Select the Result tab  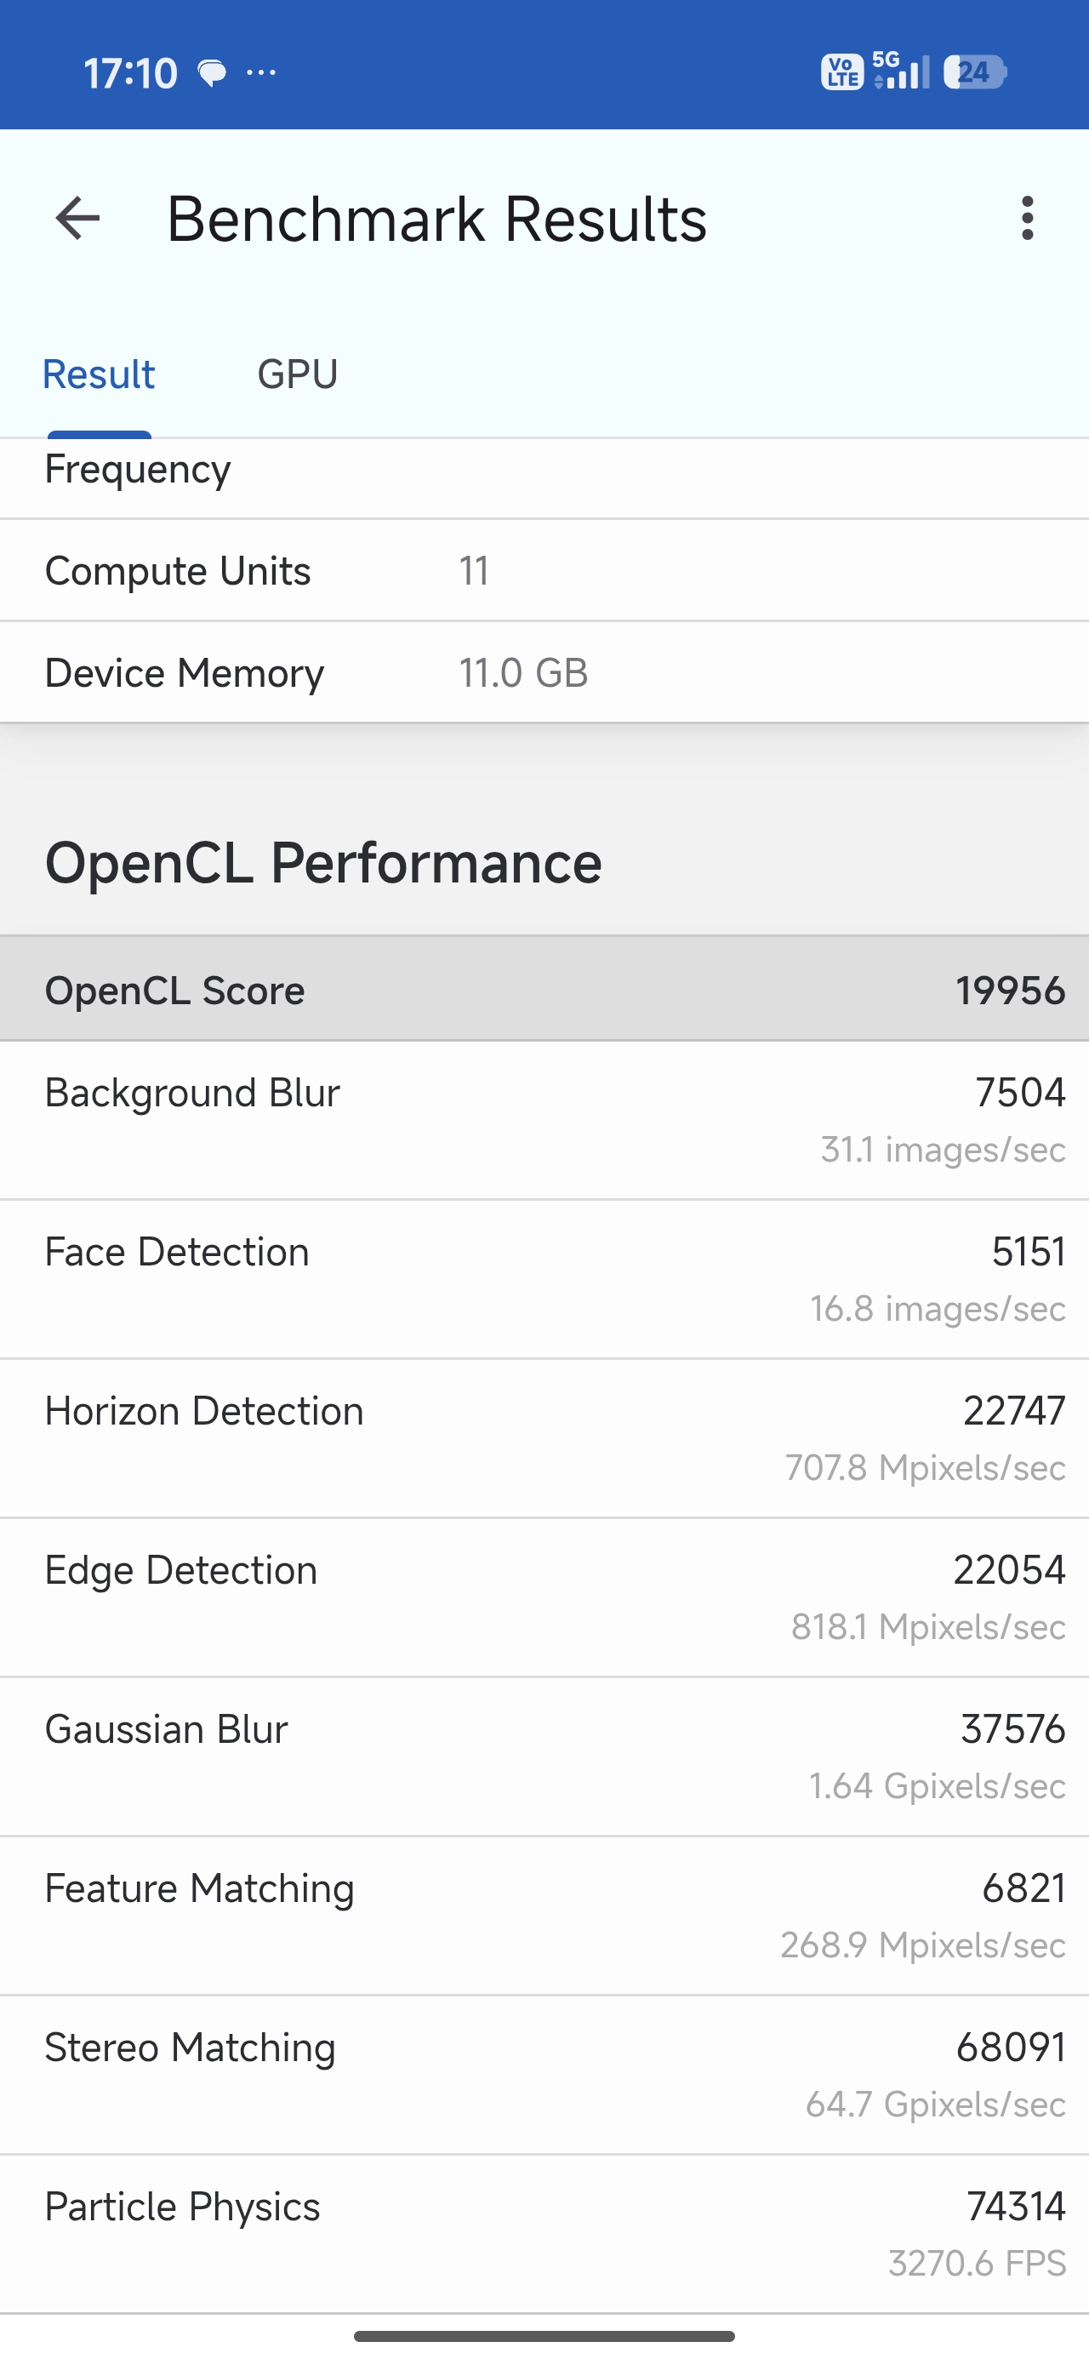click(99, 374)
